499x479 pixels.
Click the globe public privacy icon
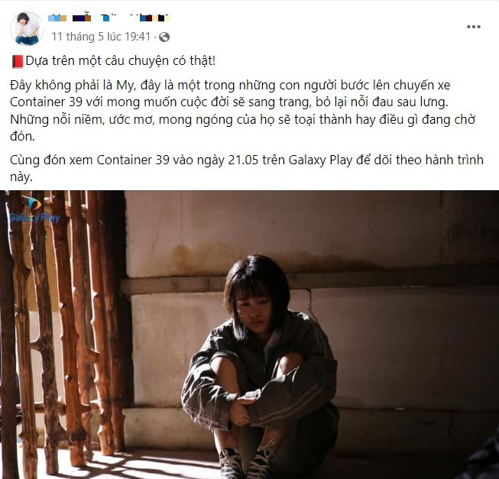164,37
